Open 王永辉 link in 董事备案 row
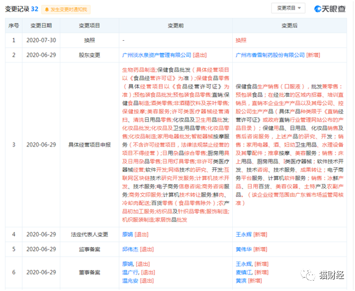Viewport: 355px width, 291px height. click(x=244, y=264)
